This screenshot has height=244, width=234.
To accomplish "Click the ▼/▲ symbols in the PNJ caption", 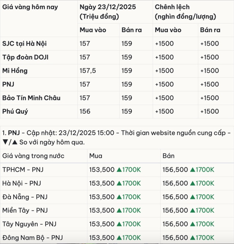I will [x=10, y=142].
